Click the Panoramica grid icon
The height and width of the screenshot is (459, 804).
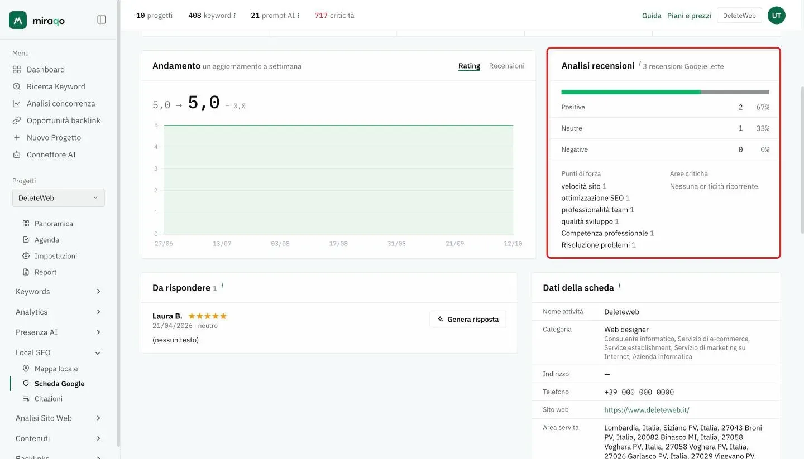(26, 224)
